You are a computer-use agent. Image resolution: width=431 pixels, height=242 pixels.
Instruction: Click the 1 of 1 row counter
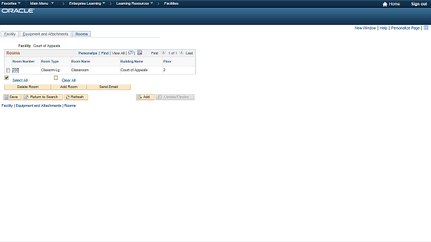coord(172,53)
